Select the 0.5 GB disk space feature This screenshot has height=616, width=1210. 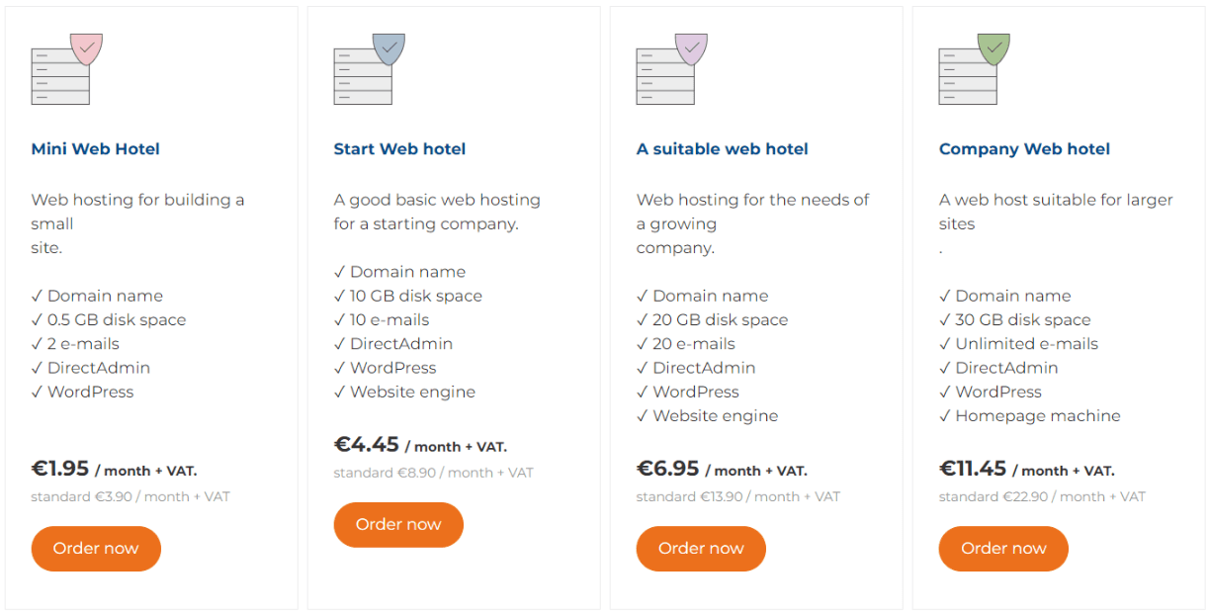[x=109, y=320]
